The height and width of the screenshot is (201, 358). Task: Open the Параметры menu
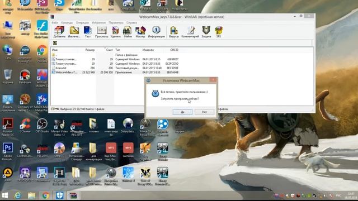116,22
